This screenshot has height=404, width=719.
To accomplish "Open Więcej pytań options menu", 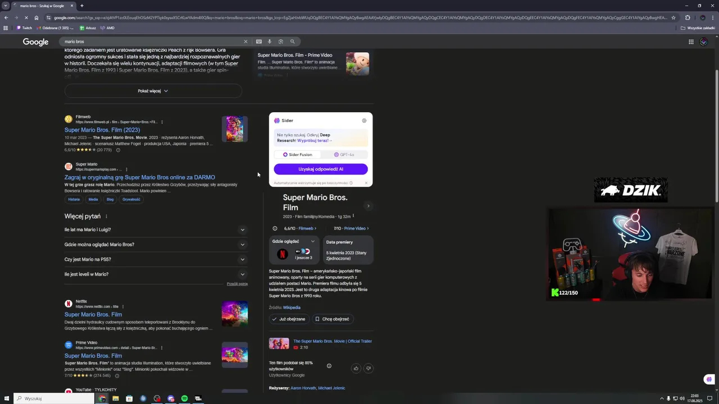I will (106, 217).
